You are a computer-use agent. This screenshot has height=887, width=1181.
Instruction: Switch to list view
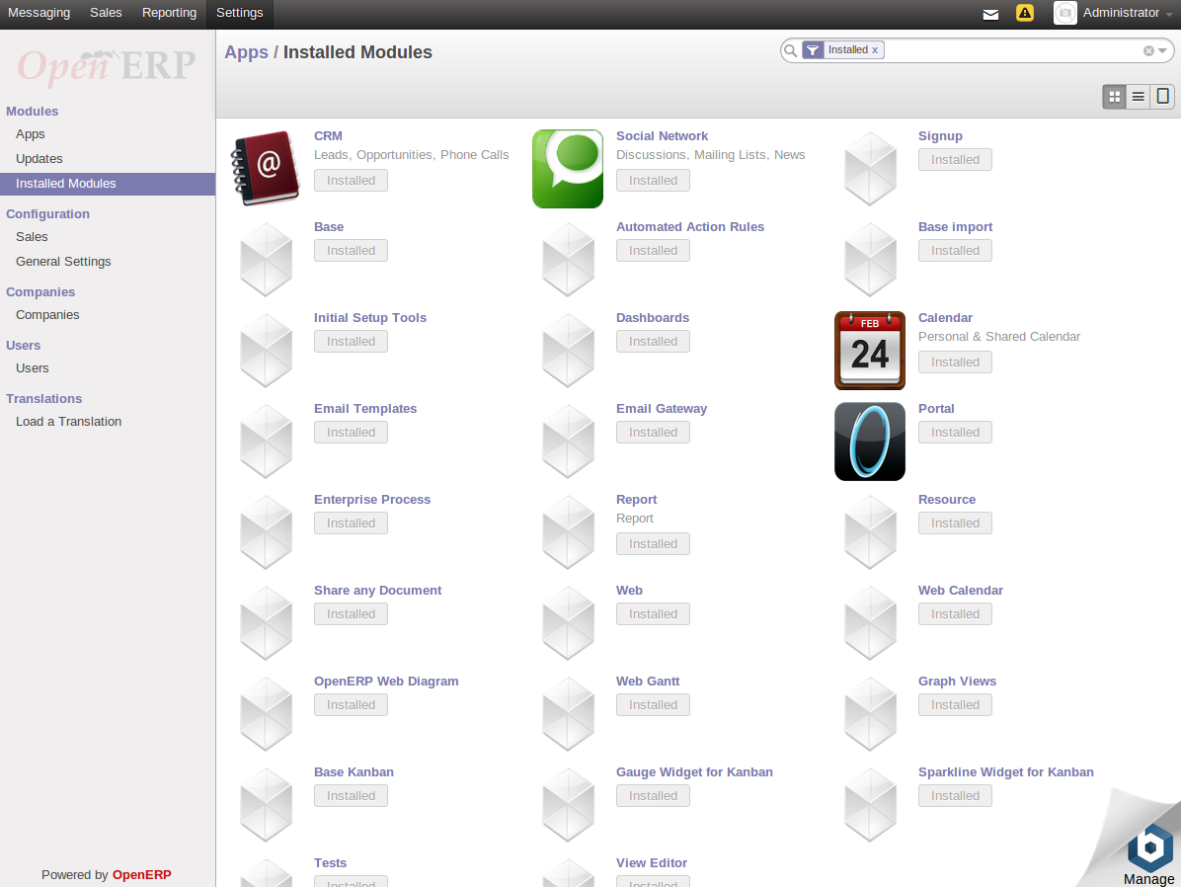[1138, 96]
